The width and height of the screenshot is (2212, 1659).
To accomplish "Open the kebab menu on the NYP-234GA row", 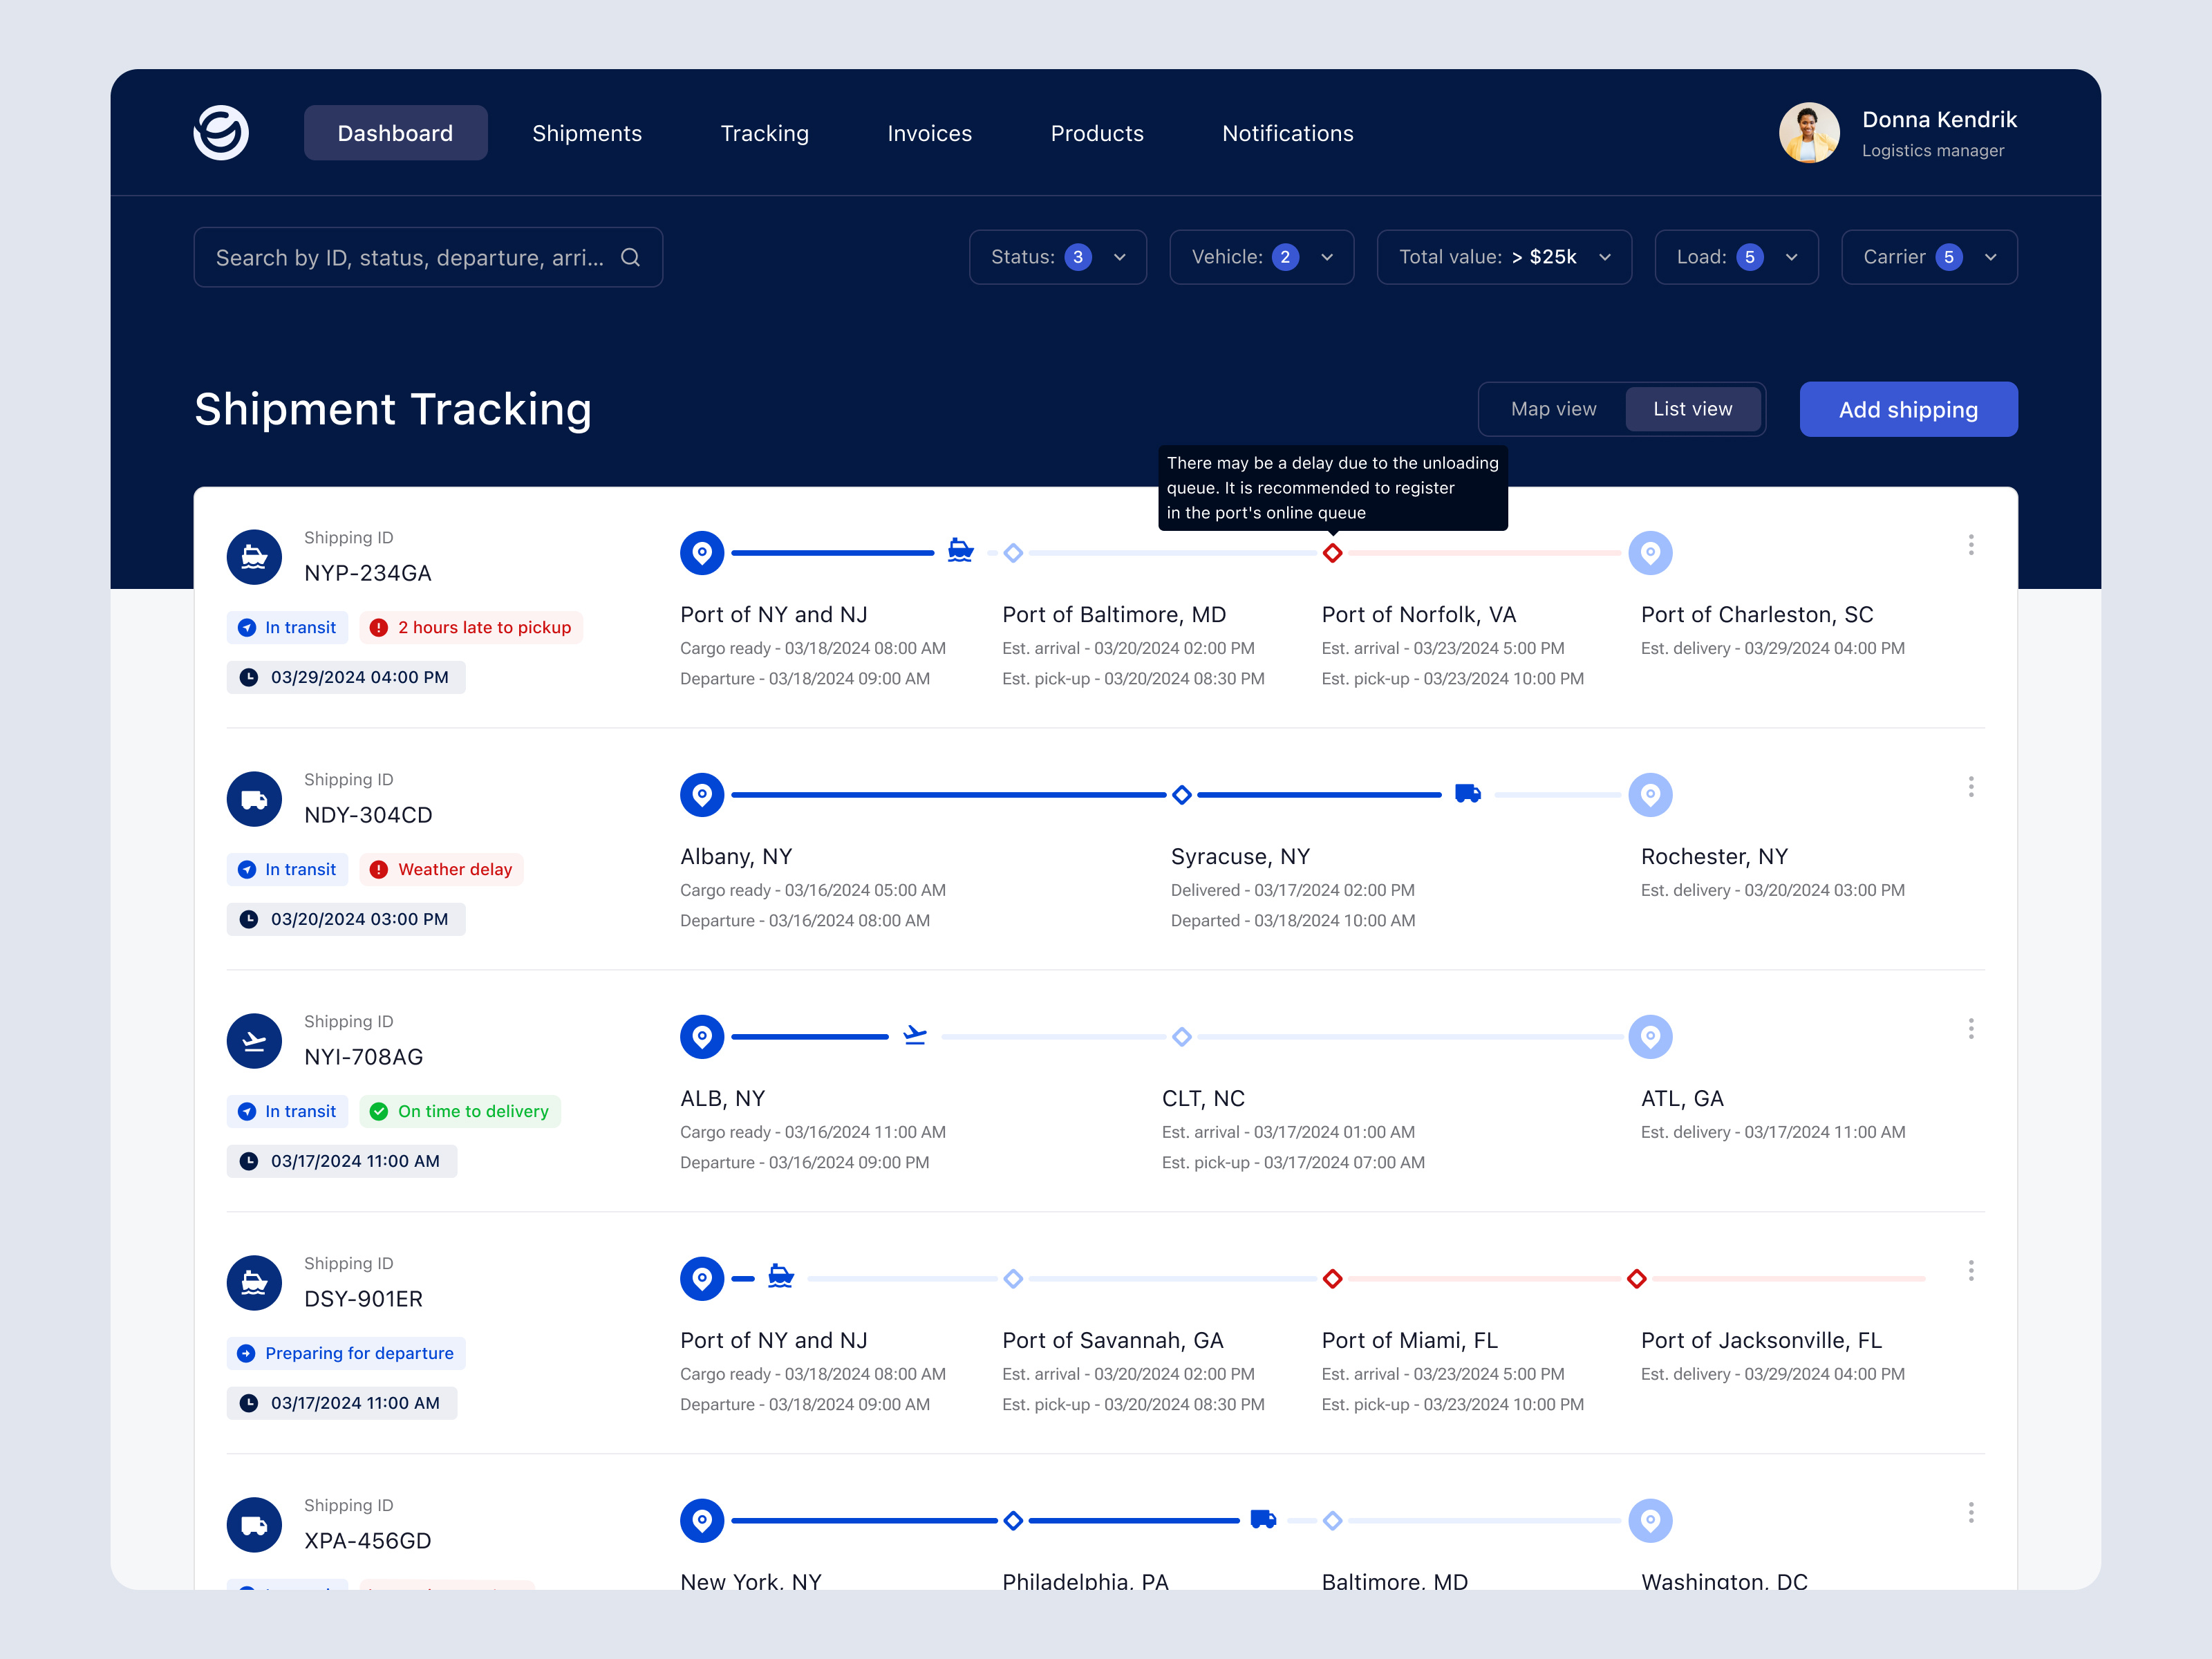I will coord(1971,545).
